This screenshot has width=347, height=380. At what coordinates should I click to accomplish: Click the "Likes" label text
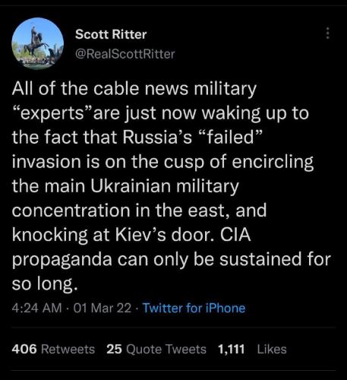pos(272,349)
